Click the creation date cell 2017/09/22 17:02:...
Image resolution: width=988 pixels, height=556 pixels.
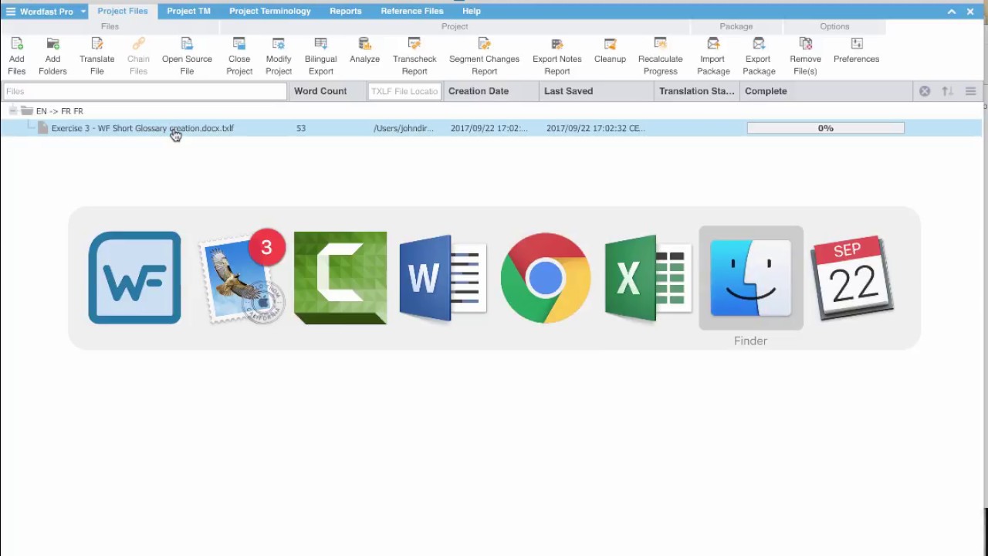(489, 128)
